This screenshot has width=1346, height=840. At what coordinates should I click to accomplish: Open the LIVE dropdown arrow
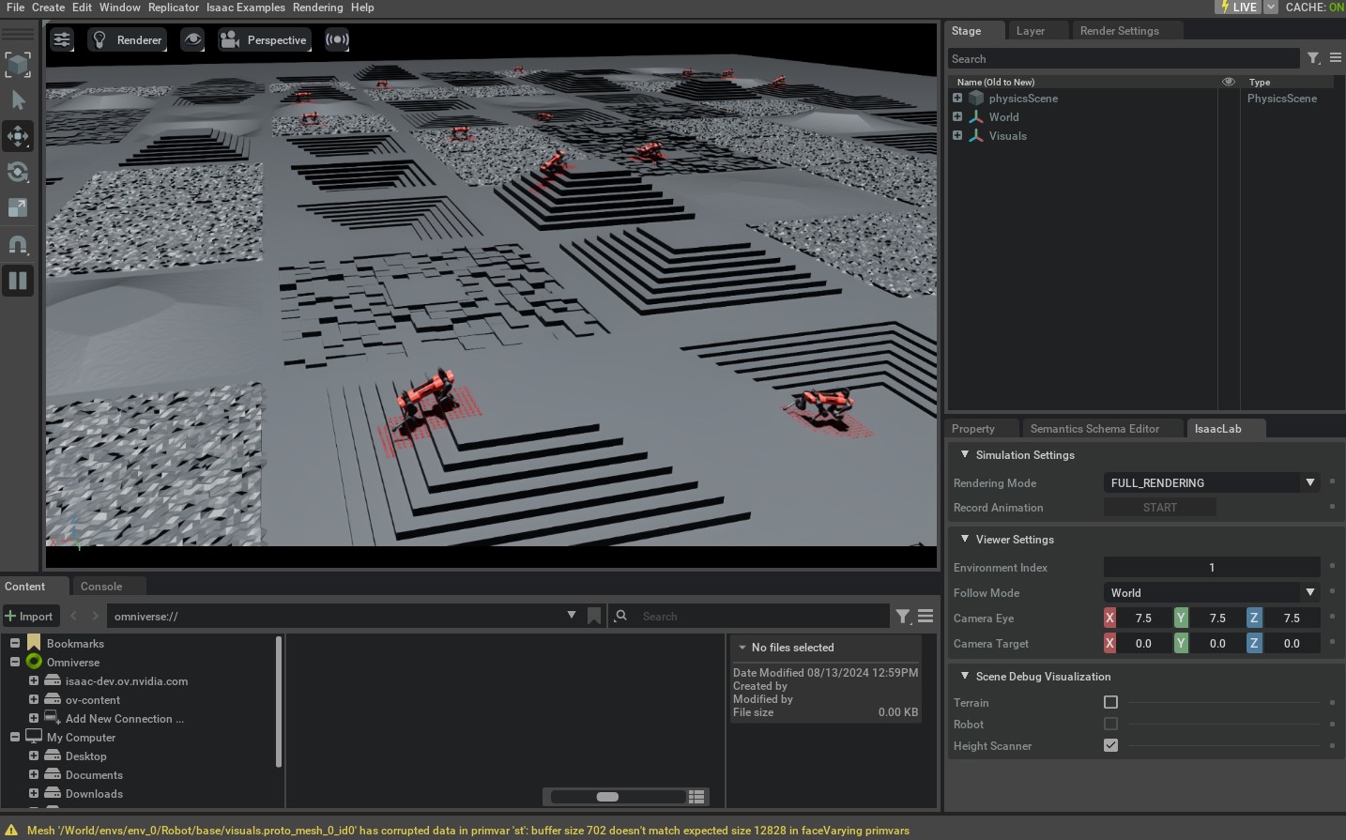1271,7
